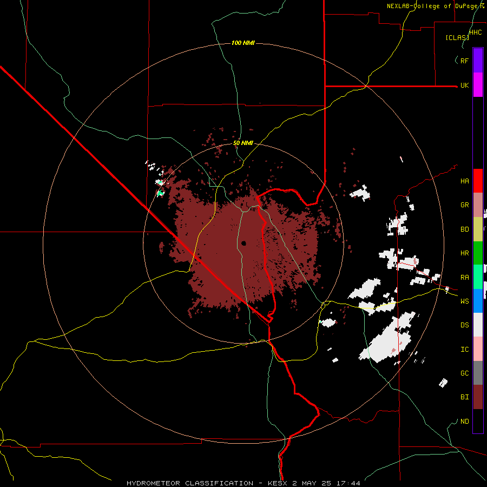
Task: Click the white DS dry snow swatch
Action: pyautogui.click(x=478, y=325)
